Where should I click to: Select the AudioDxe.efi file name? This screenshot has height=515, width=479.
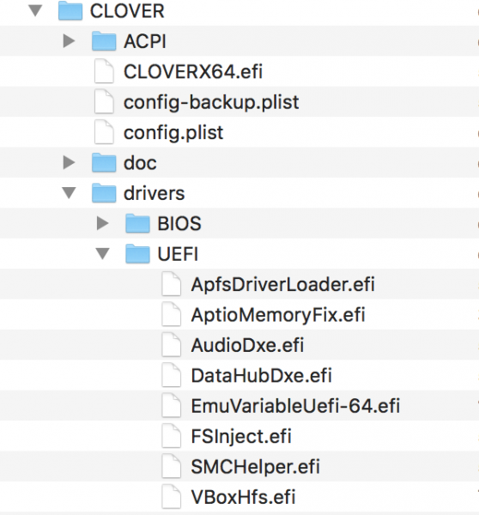[x=248, y=346]
